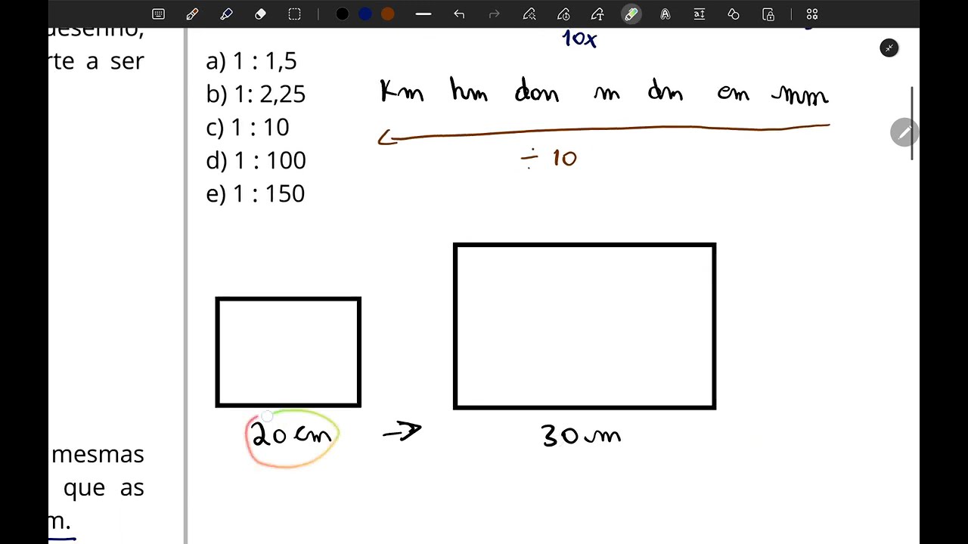
Task: Redo the undone stroke
Action: click(x=494, y=14)
